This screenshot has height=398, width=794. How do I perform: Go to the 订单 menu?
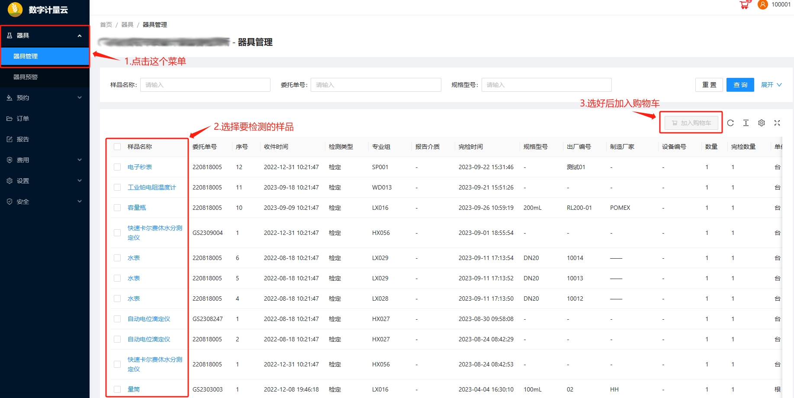click(x=23, y=119)
